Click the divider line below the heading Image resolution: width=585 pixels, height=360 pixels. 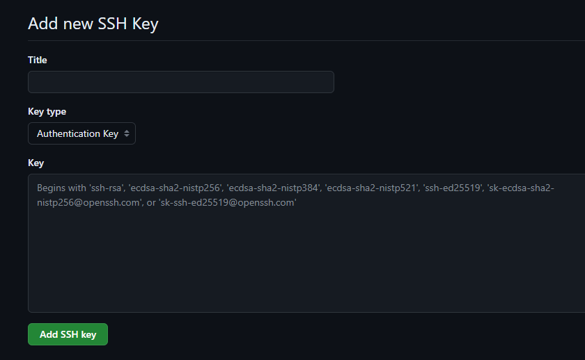306,41
